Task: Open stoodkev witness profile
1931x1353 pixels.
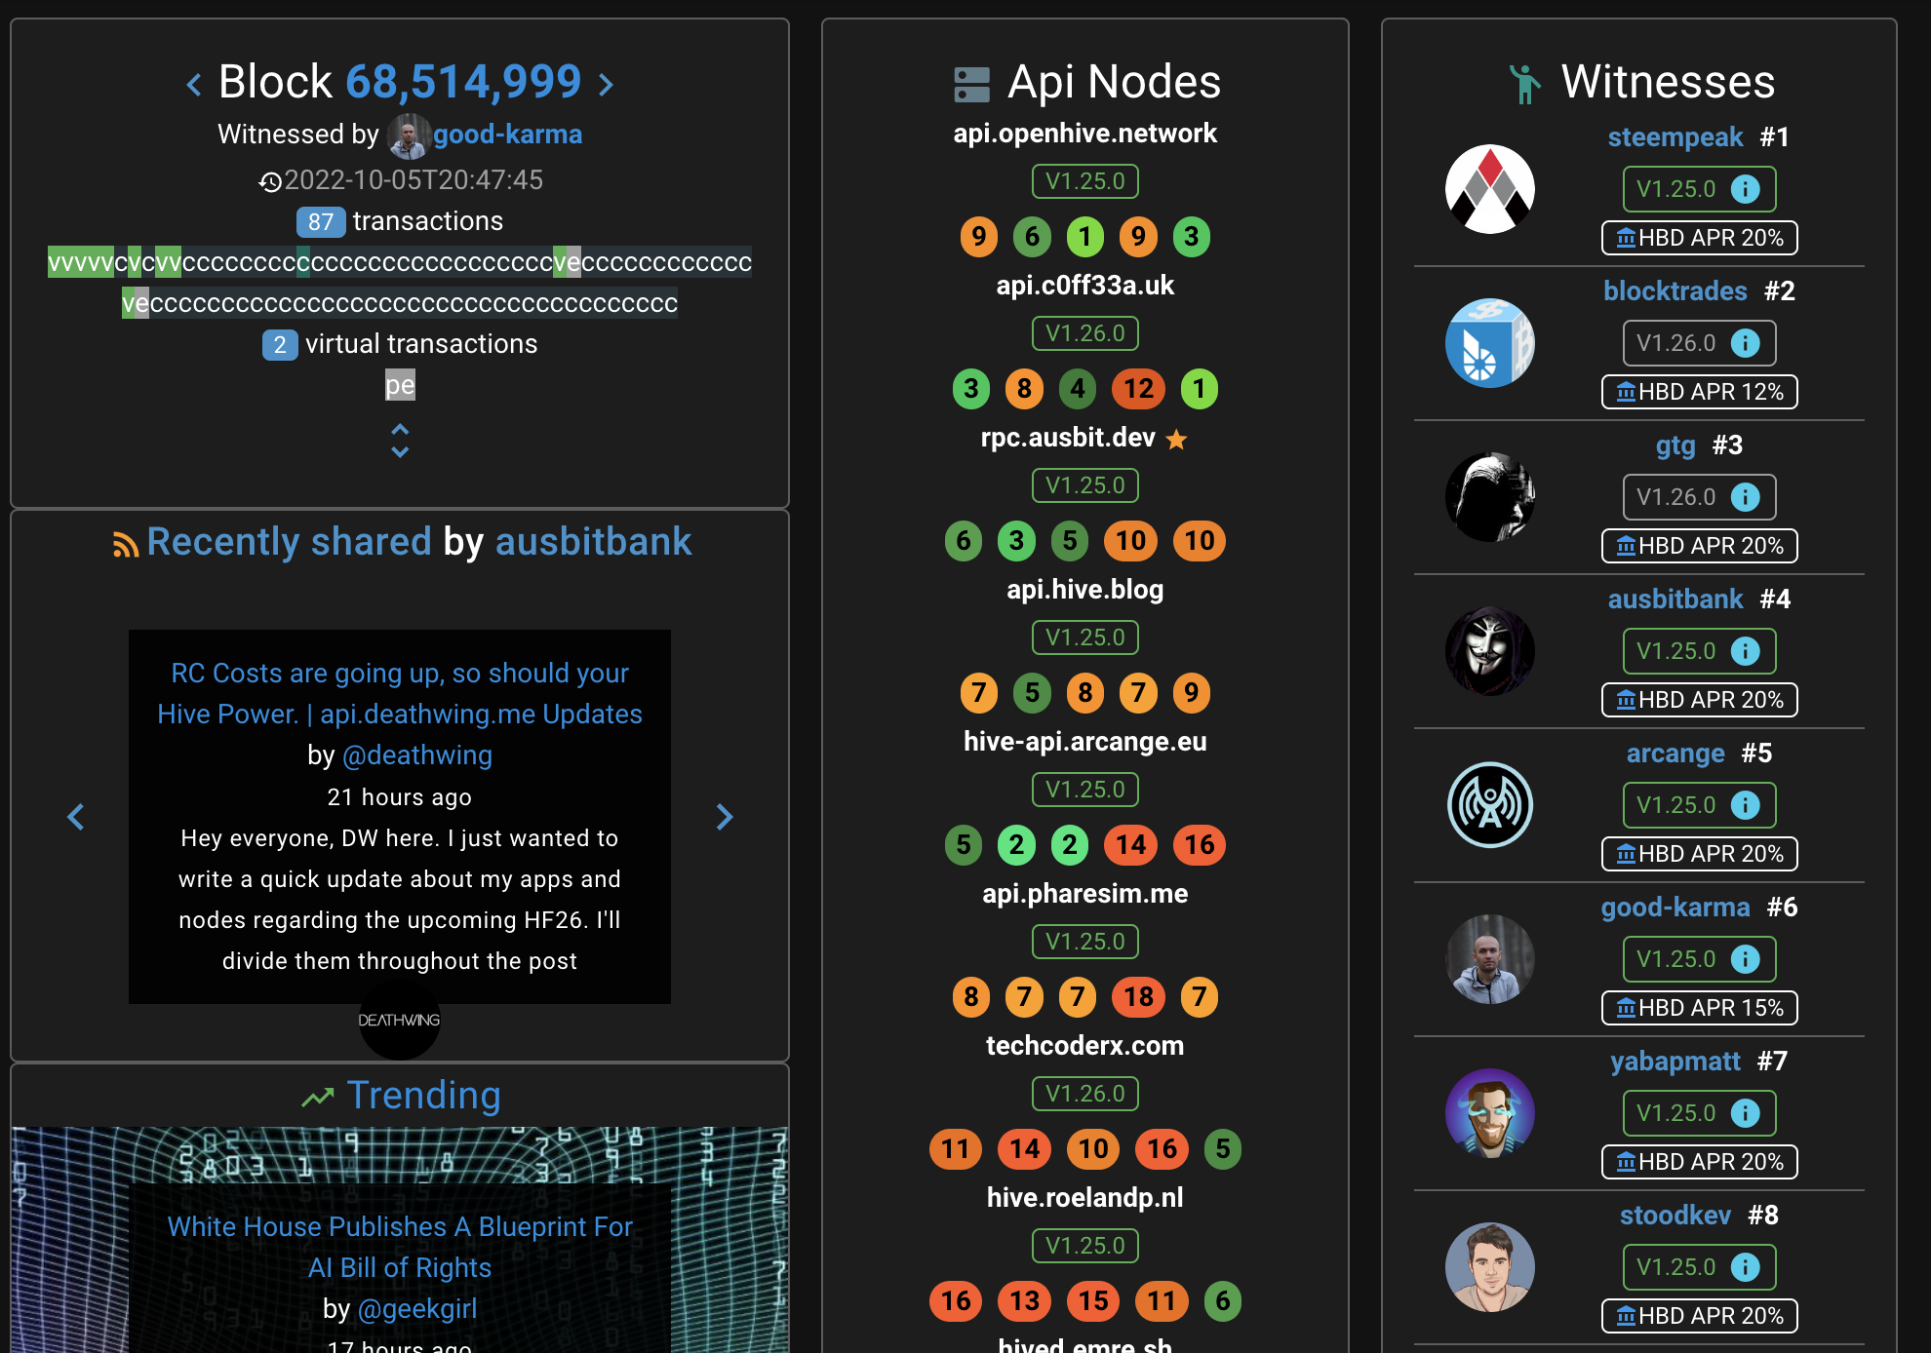Action: [1675, 1216]
